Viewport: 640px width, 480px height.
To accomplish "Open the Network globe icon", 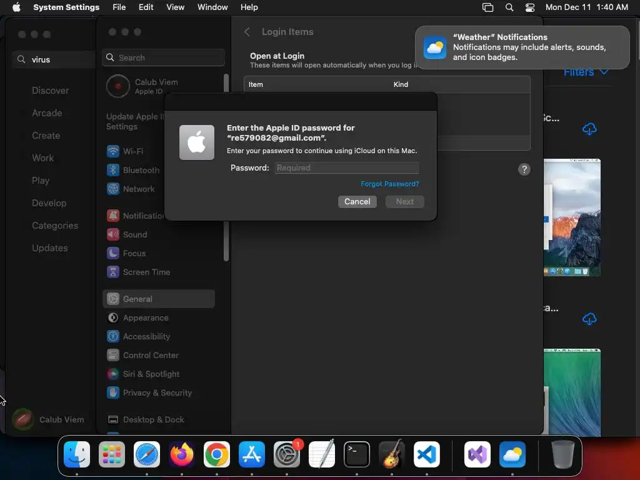I will 113,189.
